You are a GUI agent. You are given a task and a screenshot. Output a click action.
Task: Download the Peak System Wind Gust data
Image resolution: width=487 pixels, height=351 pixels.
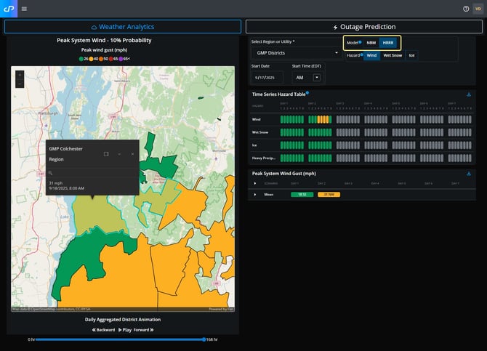tap(469, 174)
